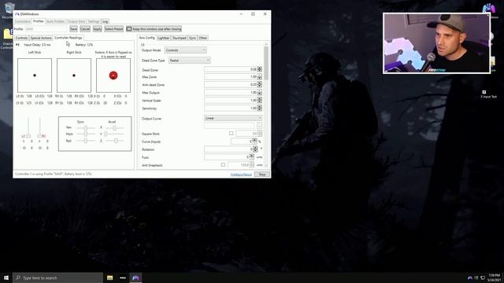Open the Auto Profiles tab
This screenshot has height=283, width=504.
click(x=55, y=21)
